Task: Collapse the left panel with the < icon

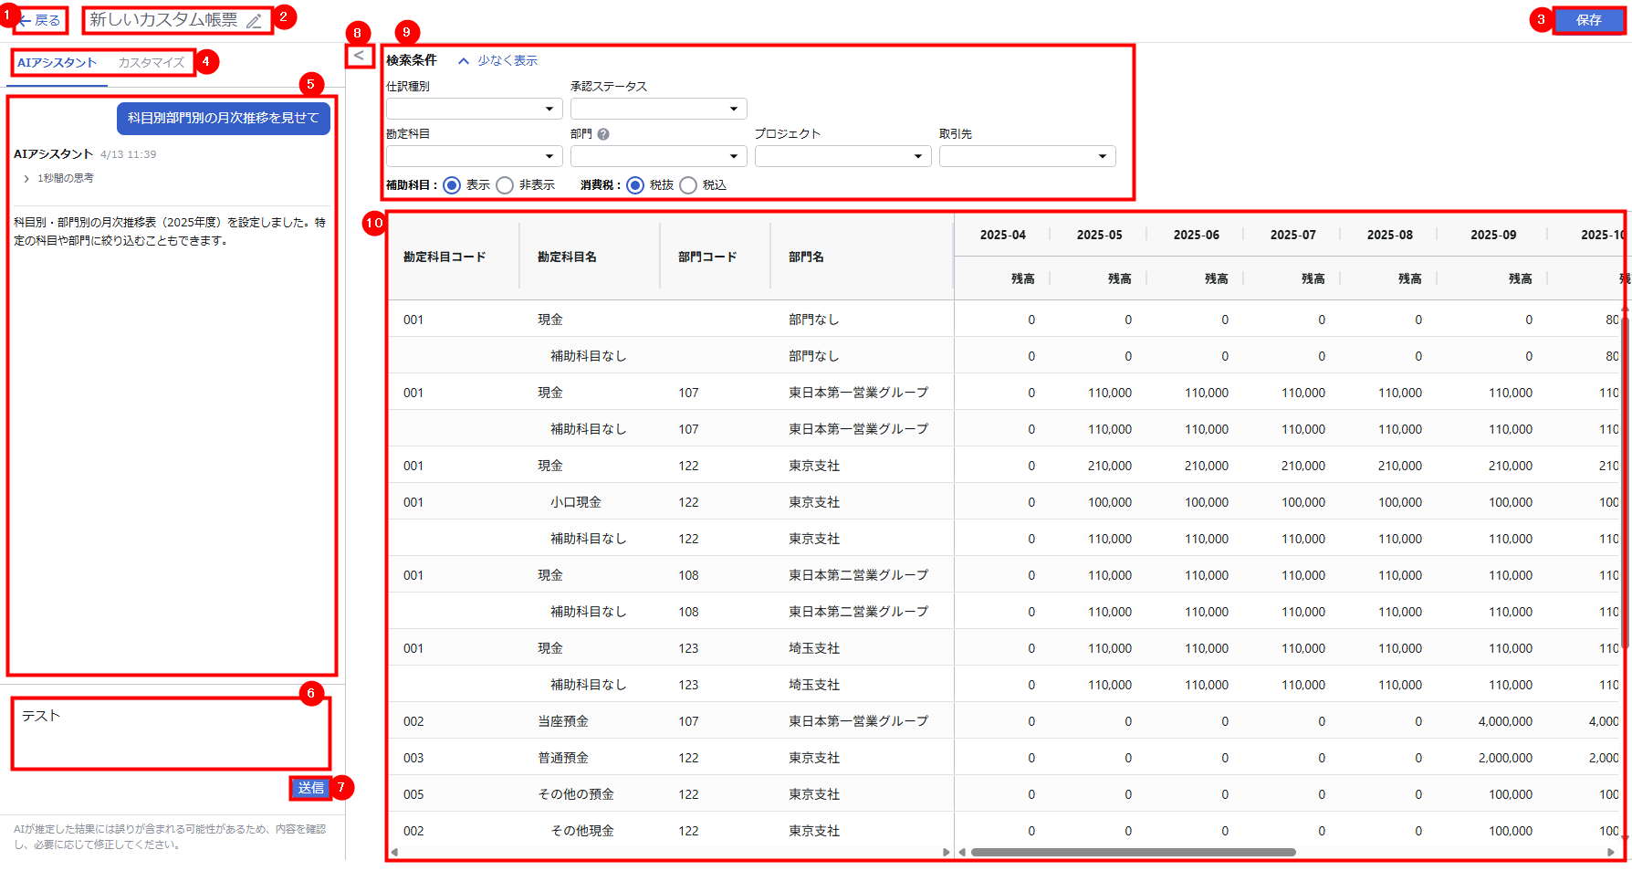Action: coord(360,56)
